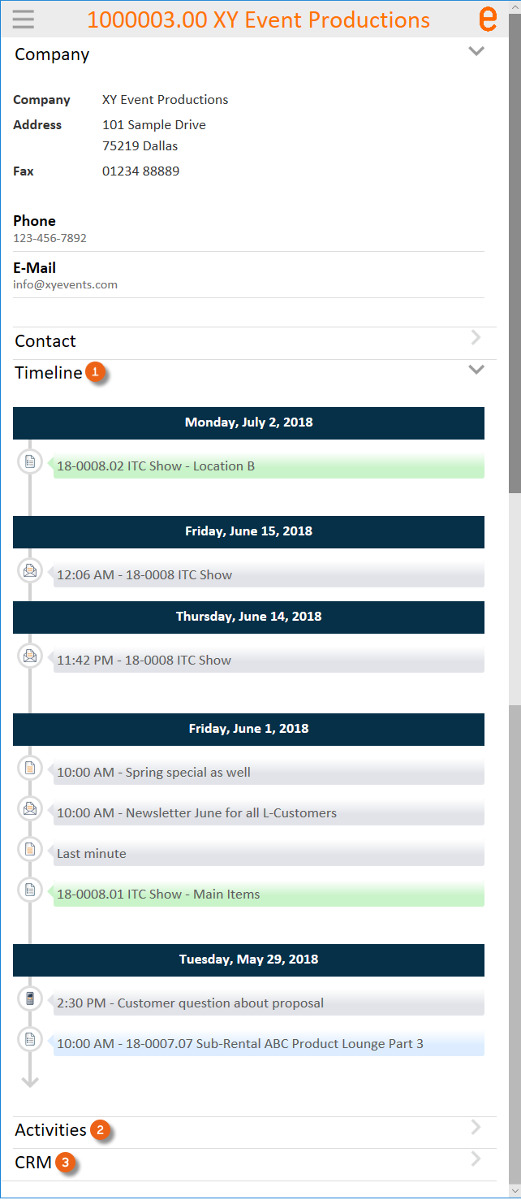521x1200 pixels.
Task: Click the email icon beside Newsletter June entry
Action: pyautogui.click(x=30, y=808)
